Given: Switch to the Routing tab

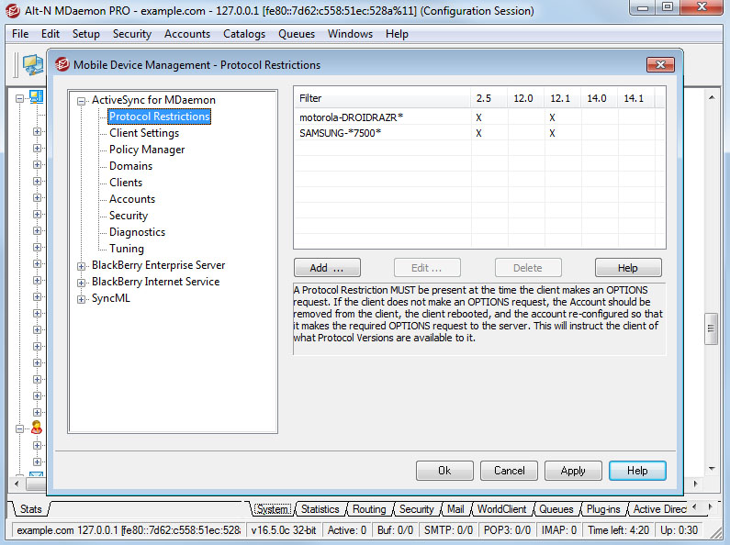Looking at the screenshot, I should coord(369,509).
